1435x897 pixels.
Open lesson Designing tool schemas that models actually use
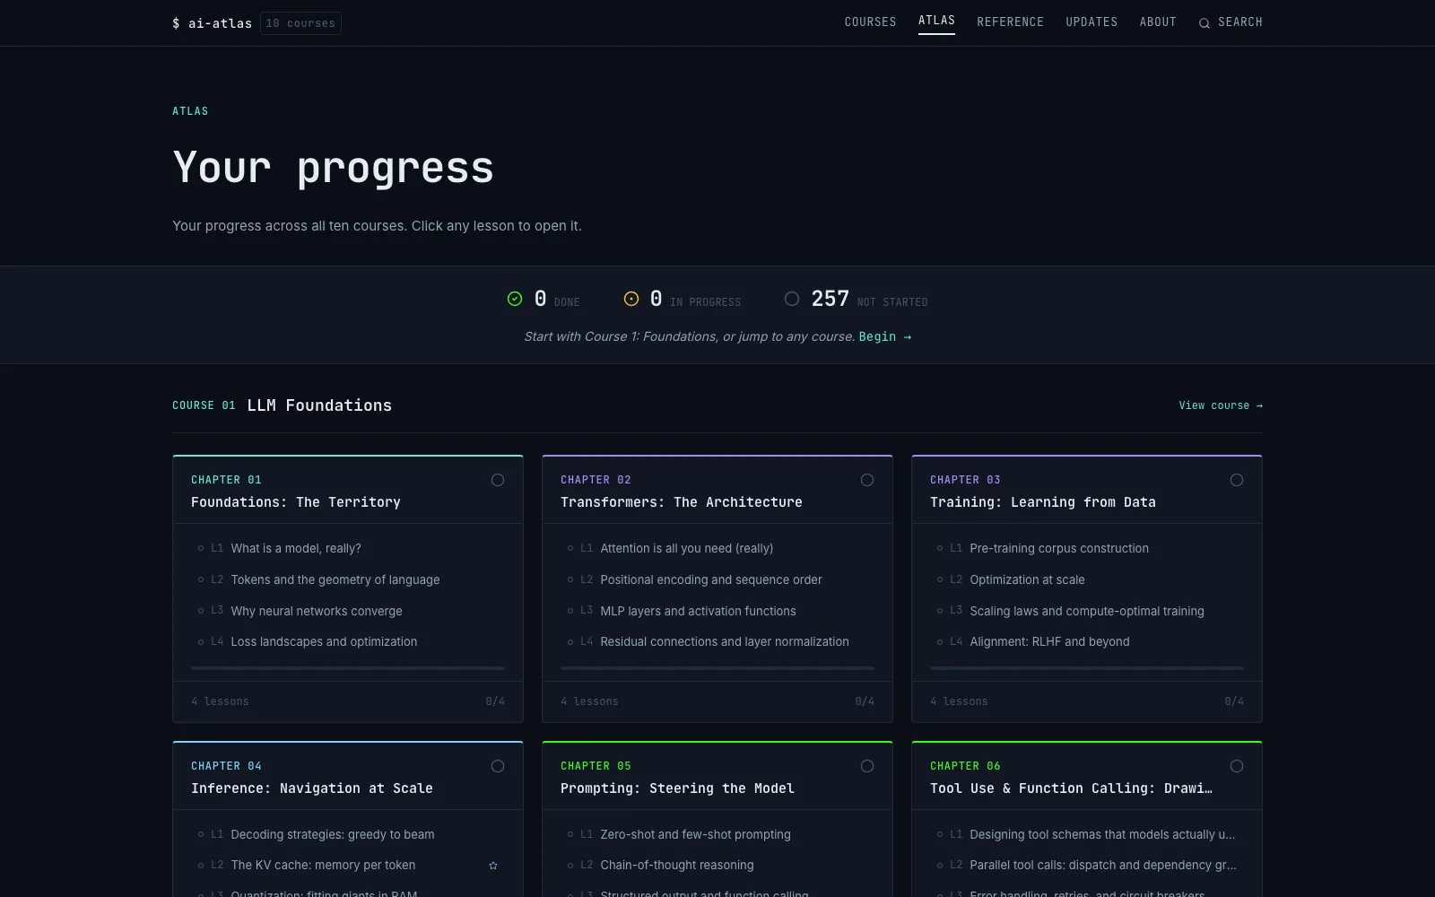click(x=1087, y=834)
